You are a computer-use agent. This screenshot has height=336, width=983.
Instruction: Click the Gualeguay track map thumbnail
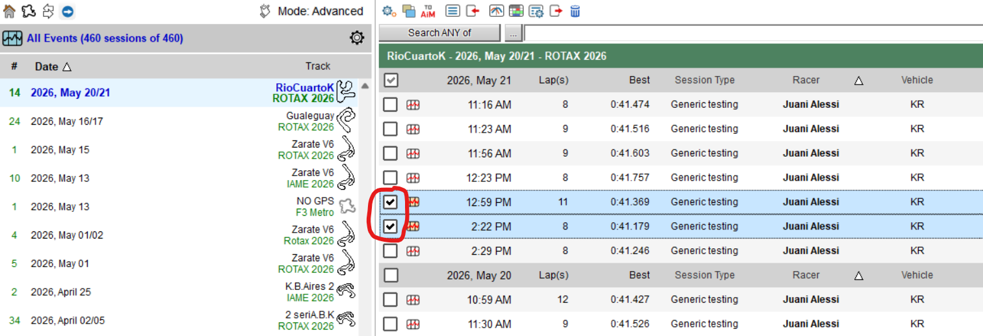click(347, 120)
